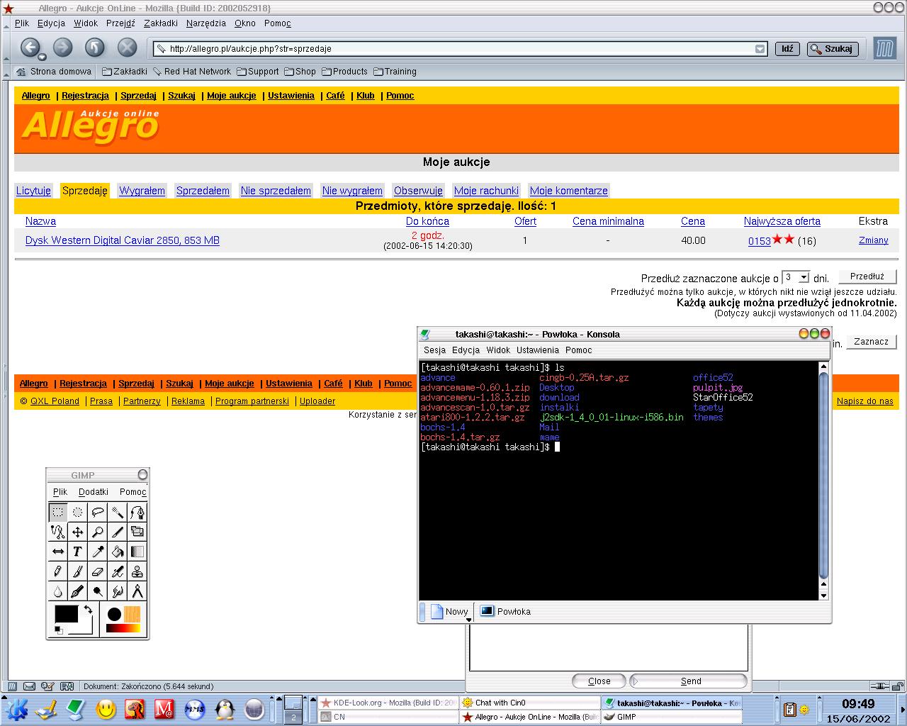Select GIMP intelligent scissors tool

pyautogui.click(x=58, y=532)
